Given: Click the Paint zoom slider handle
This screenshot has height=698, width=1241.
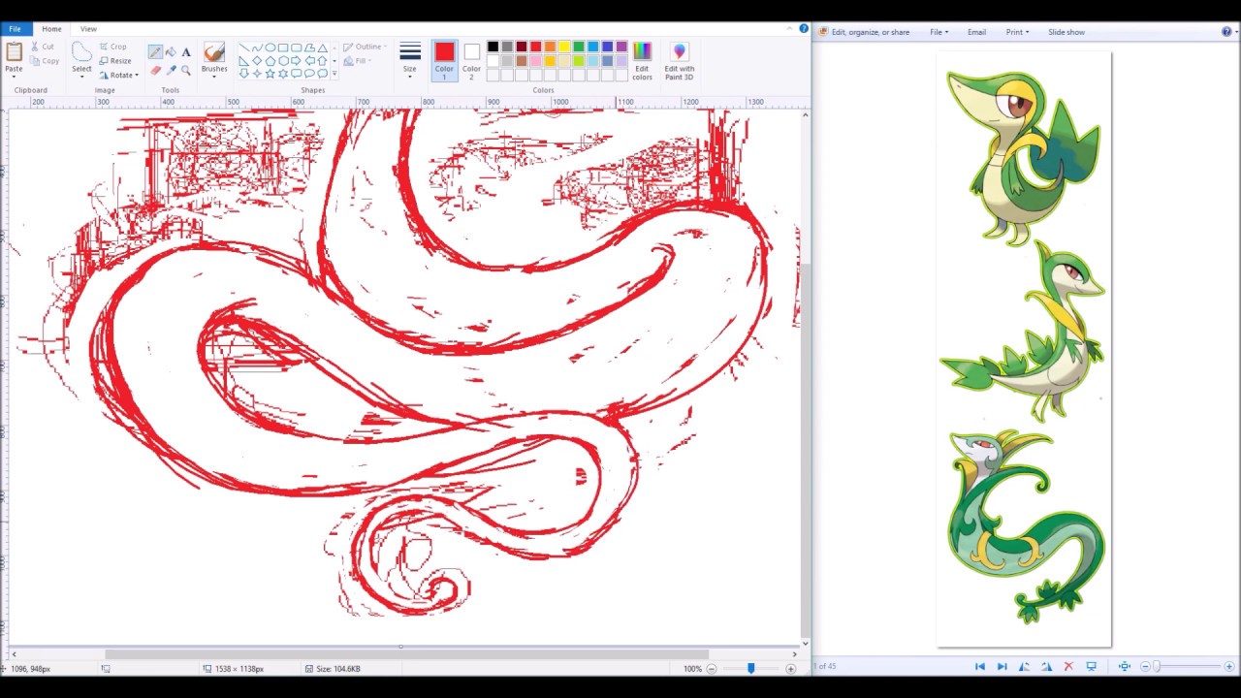Looking at the screenshot, I should (750, 669).
